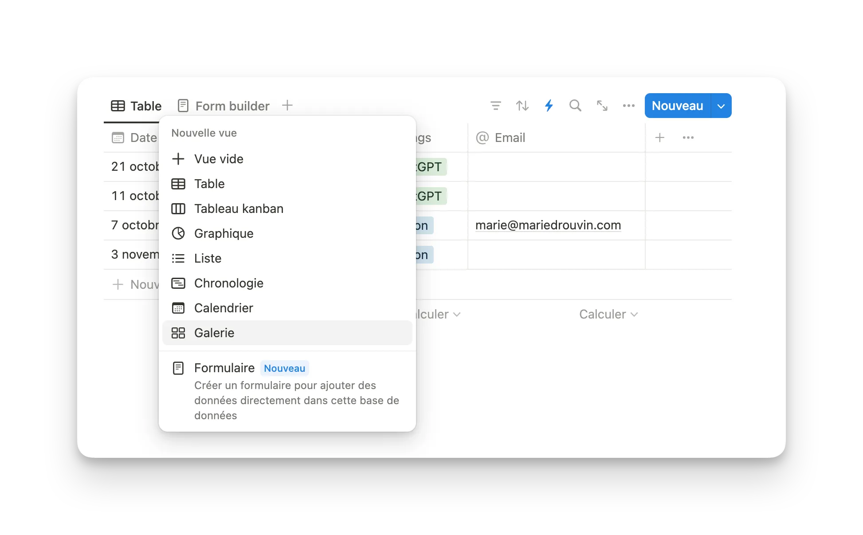Open the database three-dots menu
This screenshot has width=863, height=535.
pyautogui.click(x=628, y=106)
